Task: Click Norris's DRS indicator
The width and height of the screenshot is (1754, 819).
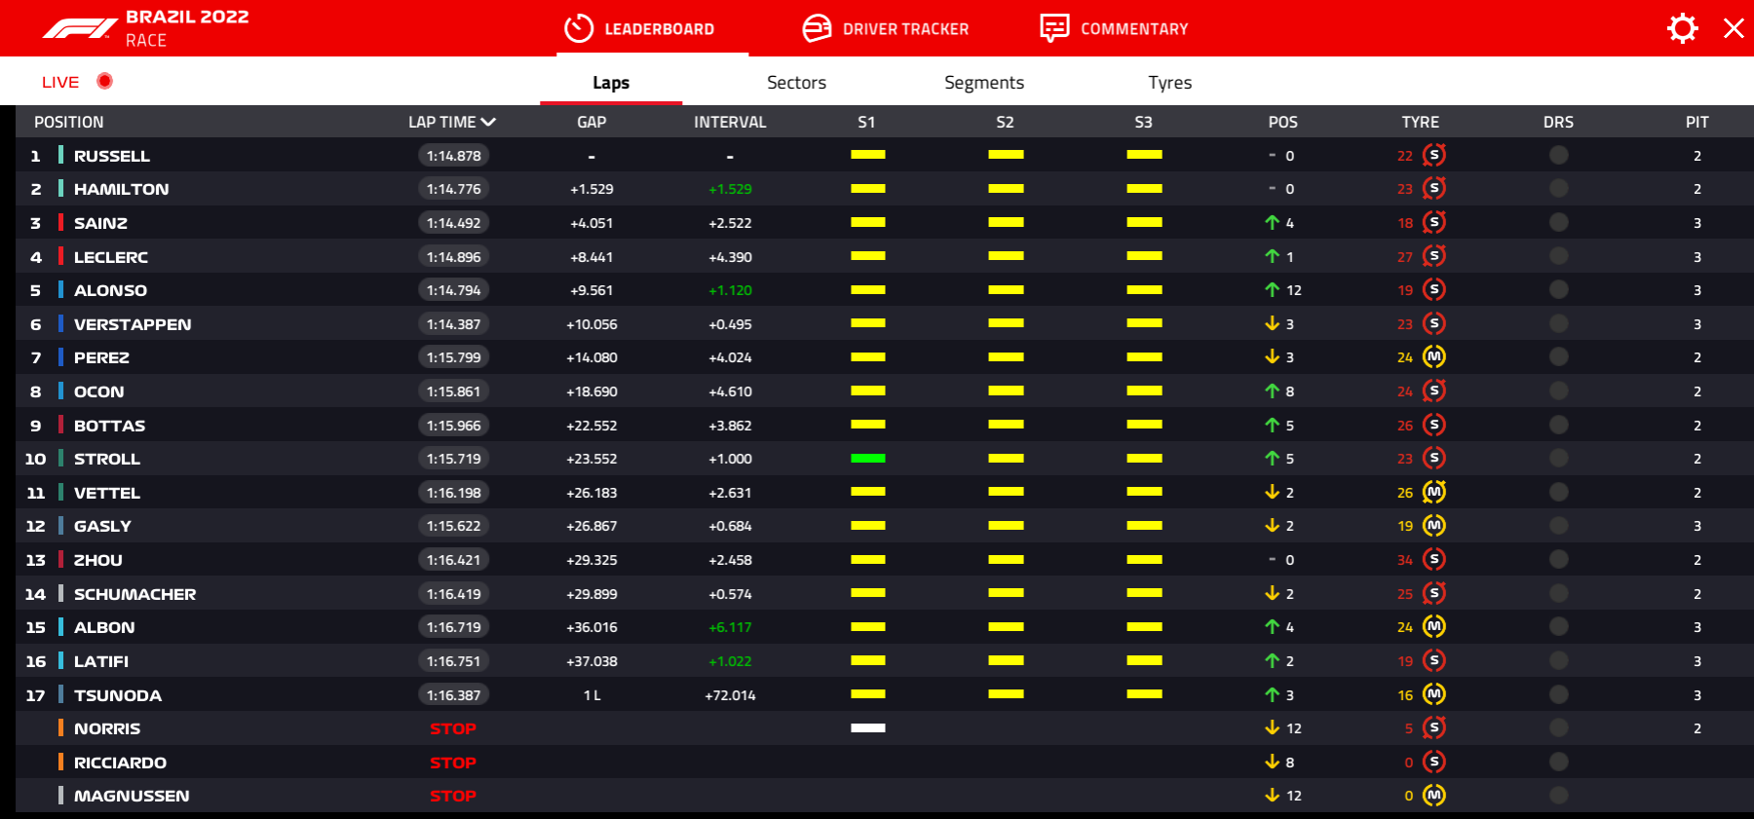Action: pyautogui.click(x=1558, y=727)
